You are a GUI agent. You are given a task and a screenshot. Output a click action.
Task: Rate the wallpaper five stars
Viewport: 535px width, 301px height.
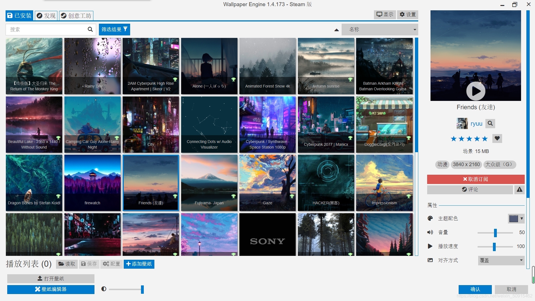pyautogui.click(x=485, y=139)
